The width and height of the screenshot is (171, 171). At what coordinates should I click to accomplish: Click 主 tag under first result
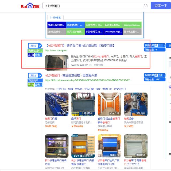coord(29,55)
